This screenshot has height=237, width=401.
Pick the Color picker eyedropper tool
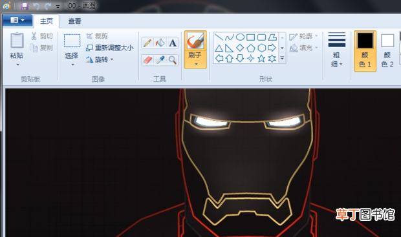click(160, 60)
